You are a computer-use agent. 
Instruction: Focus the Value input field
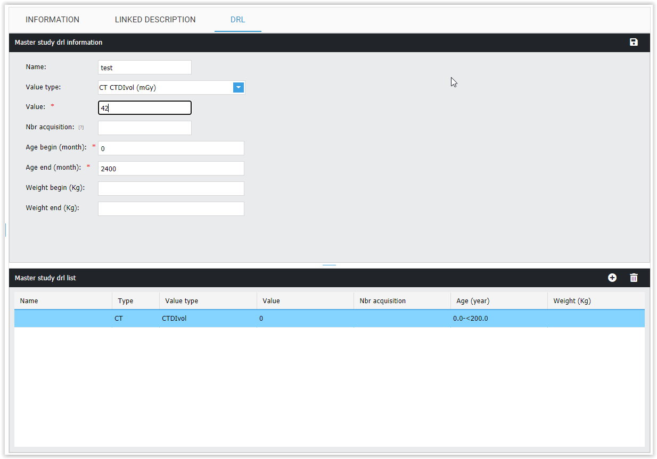pyautogui.click(x=144, y=108)
